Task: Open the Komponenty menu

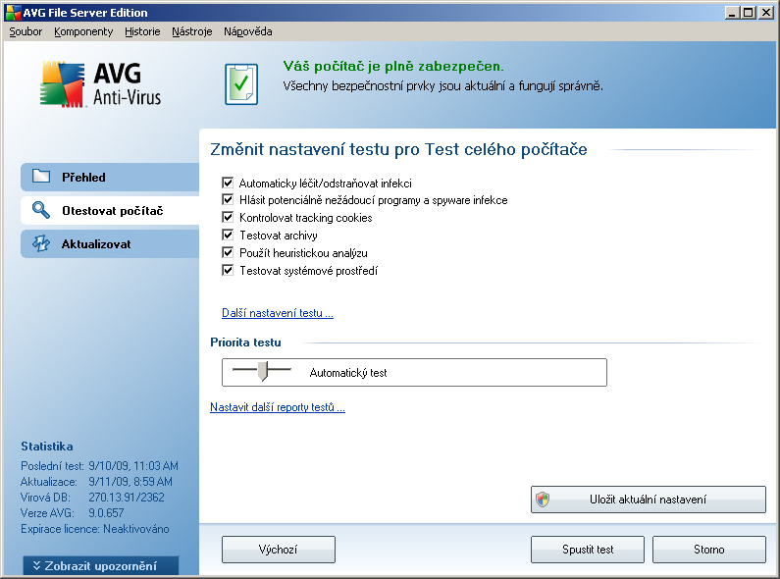Action: click(x=83, y=31)
